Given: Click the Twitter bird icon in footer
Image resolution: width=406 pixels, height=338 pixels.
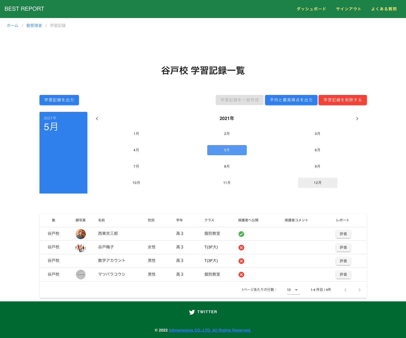Looking at the screenshot, I should (x=192, y=312).
